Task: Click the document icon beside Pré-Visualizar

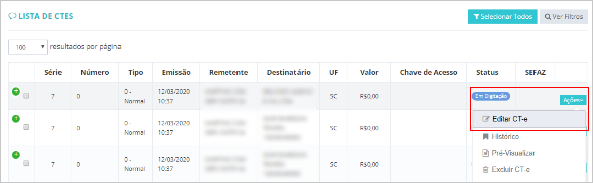Action: click(486, 153)
